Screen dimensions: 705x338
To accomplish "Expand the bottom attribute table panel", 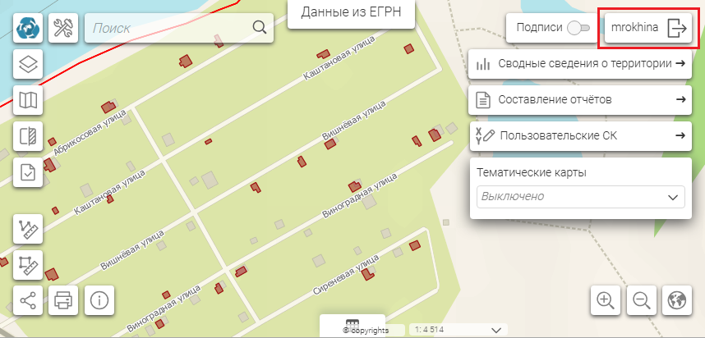I will click(x=352, y=322).
